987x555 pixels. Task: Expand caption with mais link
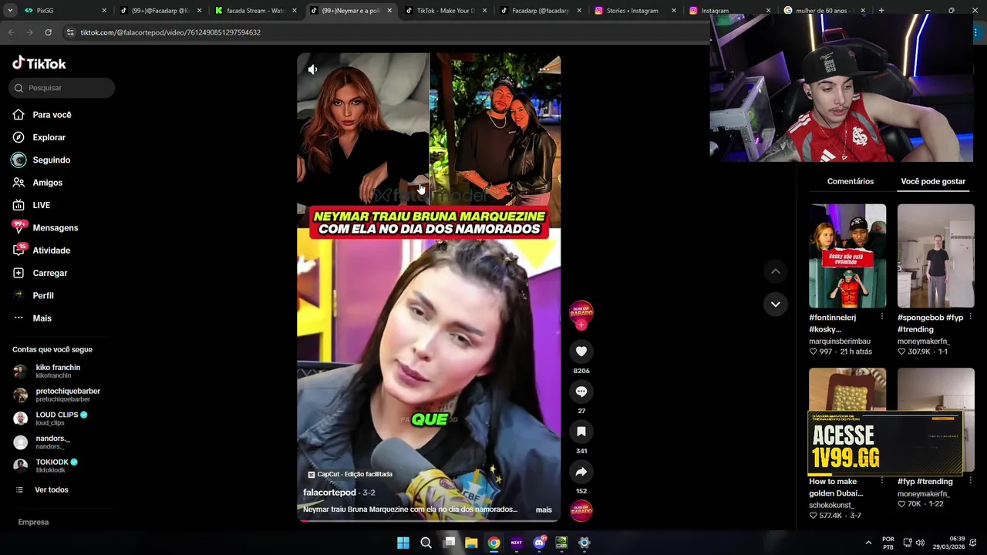[x=544, y=510]
